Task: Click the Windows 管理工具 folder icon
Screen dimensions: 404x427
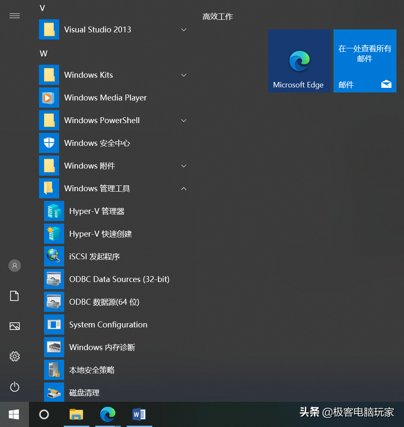Action: 49,188
